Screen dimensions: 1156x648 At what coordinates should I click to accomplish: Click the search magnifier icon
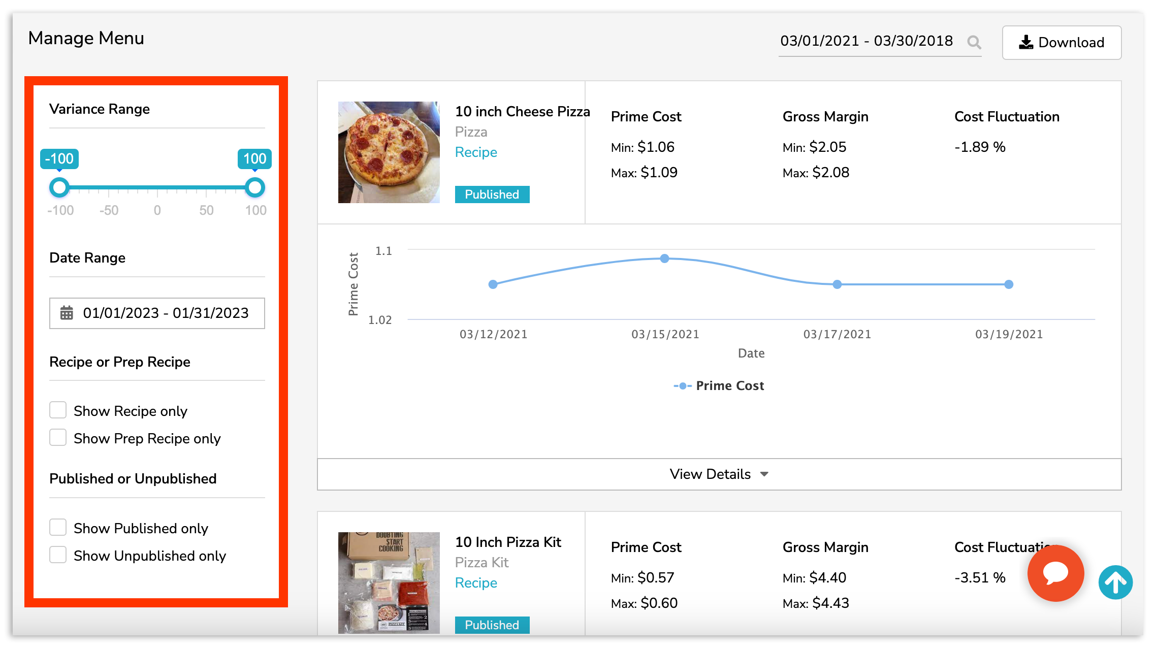974,42
